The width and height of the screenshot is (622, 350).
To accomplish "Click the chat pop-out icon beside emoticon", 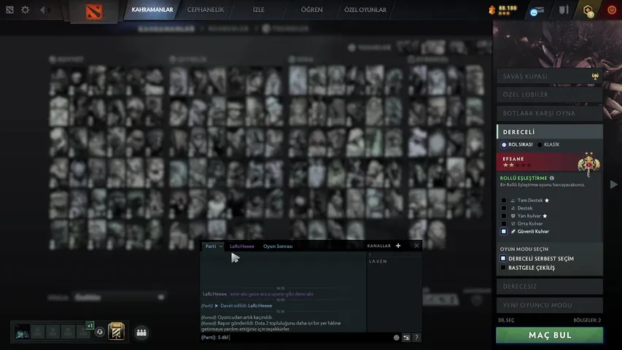I will point(406,338).
